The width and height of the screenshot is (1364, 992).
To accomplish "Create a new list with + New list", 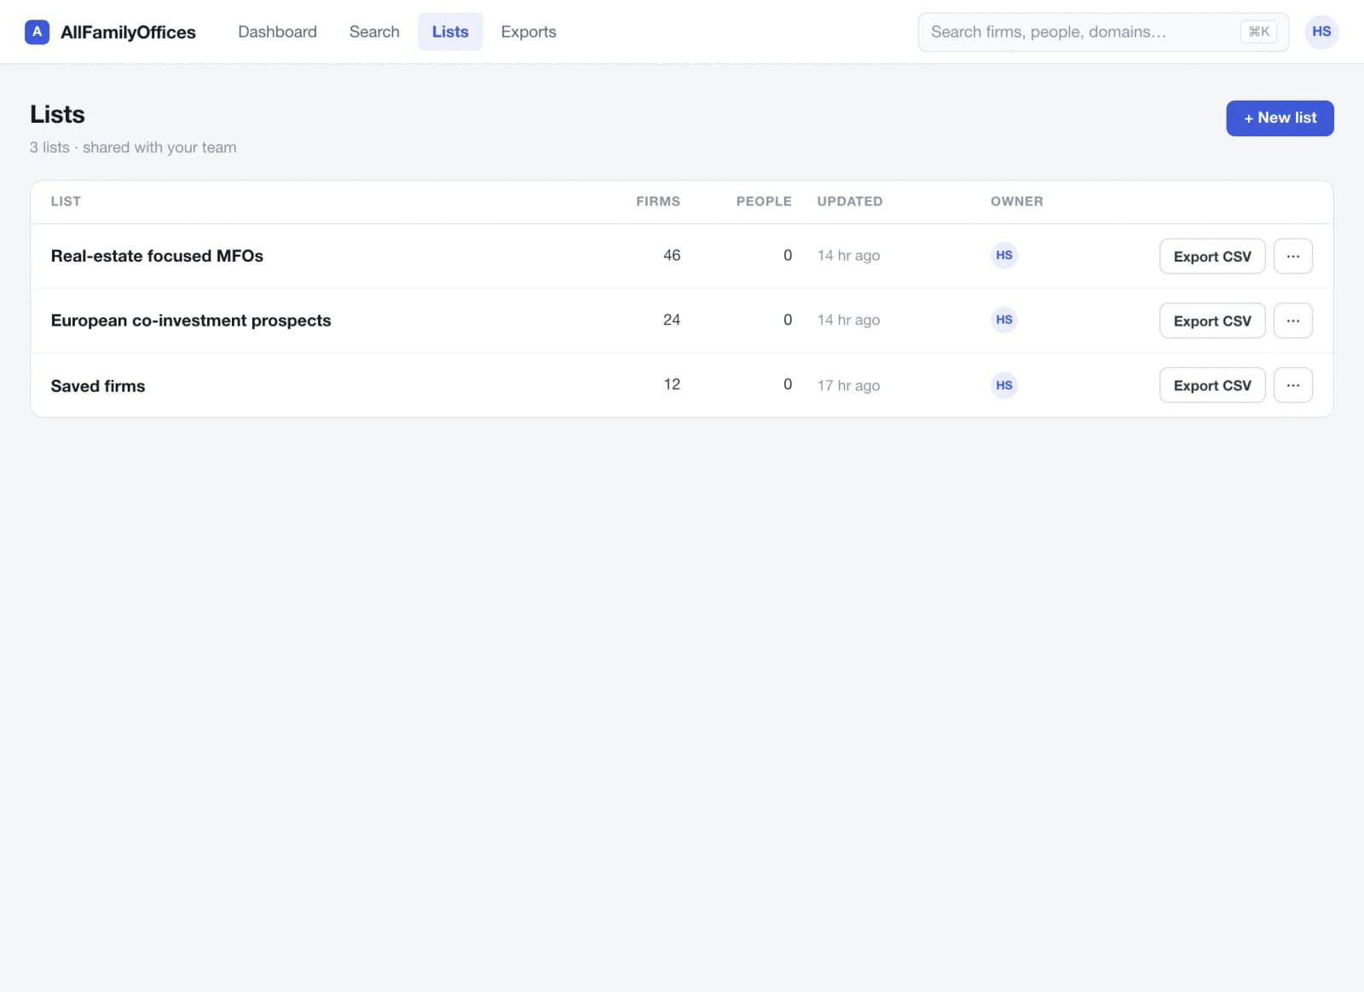I will (x=1280, y=118).
